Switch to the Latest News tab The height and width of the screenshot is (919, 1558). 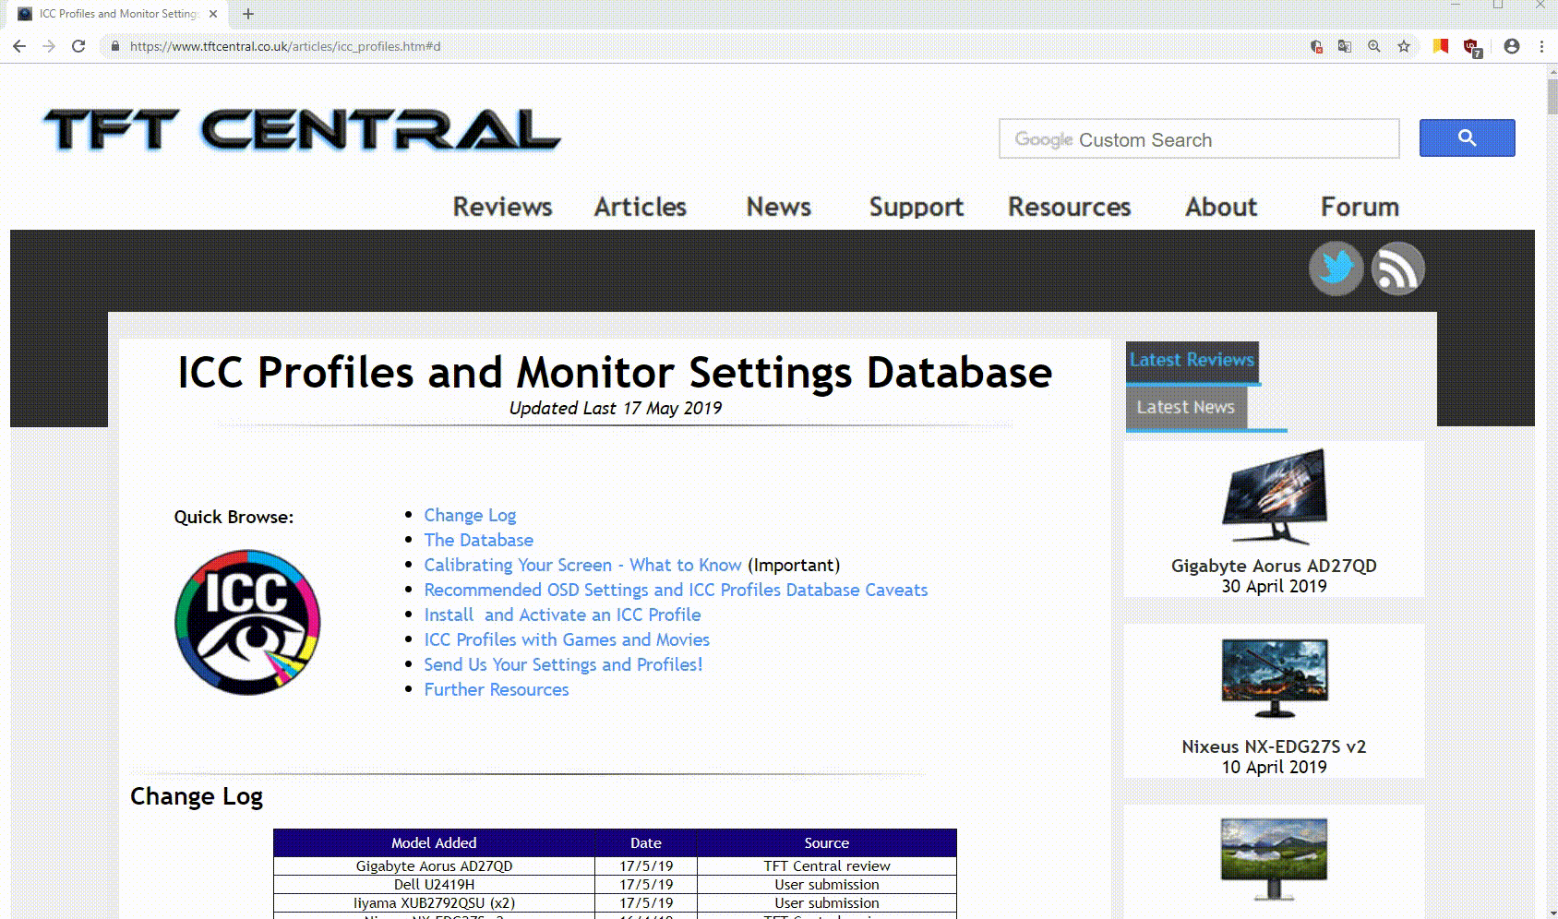[x=1186, y=407]
